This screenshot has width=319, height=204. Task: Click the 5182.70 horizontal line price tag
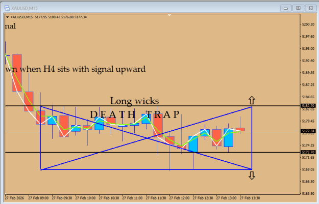coord(308,106)
